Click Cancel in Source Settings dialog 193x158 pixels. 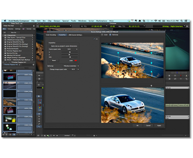click(x=148, y=125)
